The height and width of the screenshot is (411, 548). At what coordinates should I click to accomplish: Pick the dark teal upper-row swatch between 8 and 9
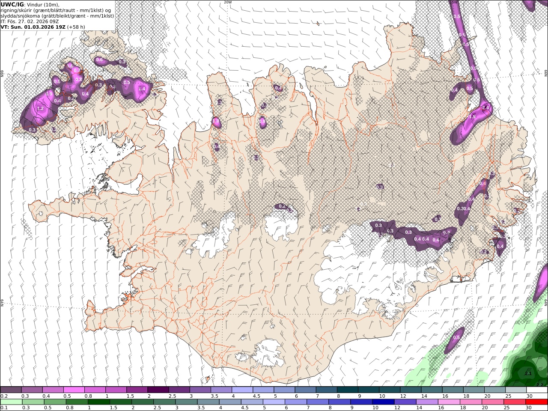point(348,390)
